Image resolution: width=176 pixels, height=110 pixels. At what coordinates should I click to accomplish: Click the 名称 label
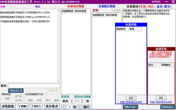click(3, 6)
